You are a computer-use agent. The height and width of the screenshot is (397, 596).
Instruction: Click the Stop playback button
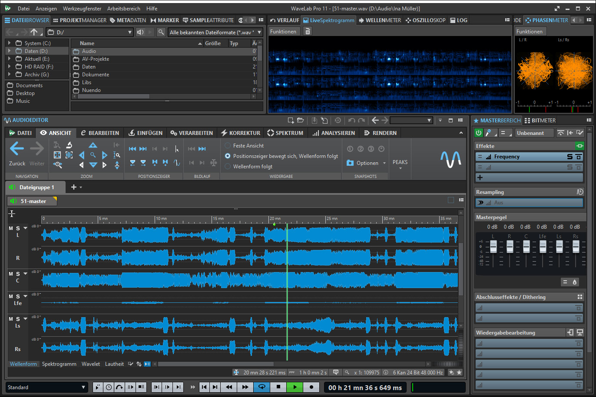[x=278, y=387]
